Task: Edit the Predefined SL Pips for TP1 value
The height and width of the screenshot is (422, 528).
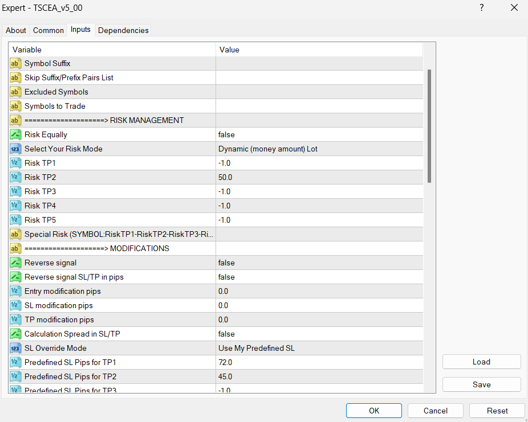Action: 319,362
